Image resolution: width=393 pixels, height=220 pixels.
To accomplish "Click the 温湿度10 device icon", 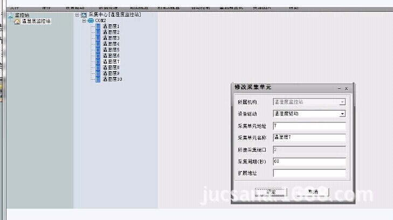I will (x=98, y=79).
